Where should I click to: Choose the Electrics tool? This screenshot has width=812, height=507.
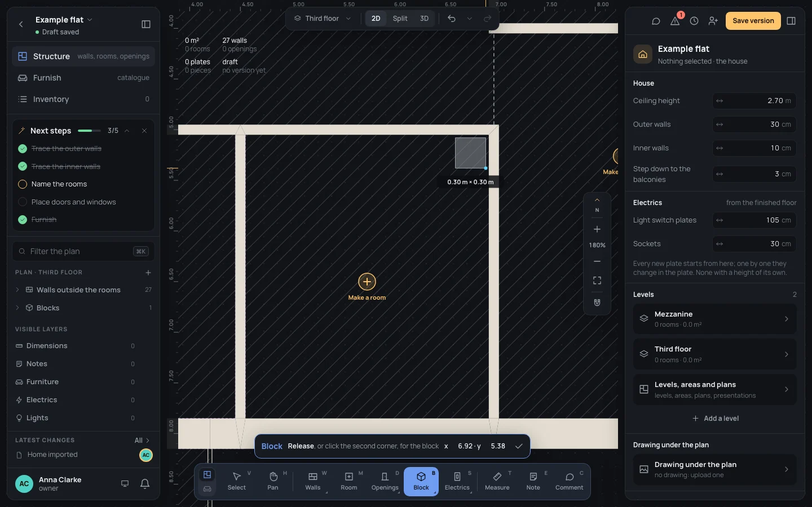457,481
